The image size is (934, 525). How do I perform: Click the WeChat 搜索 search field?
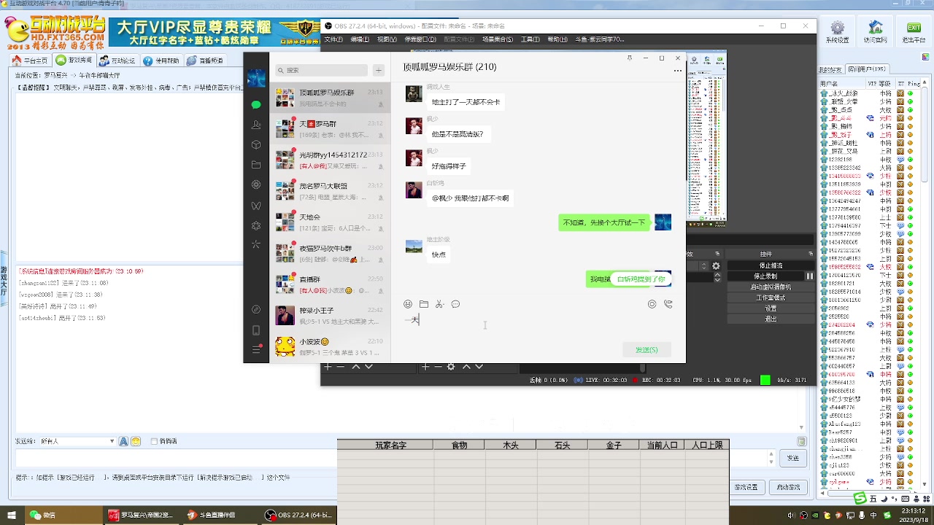[321, 70]
